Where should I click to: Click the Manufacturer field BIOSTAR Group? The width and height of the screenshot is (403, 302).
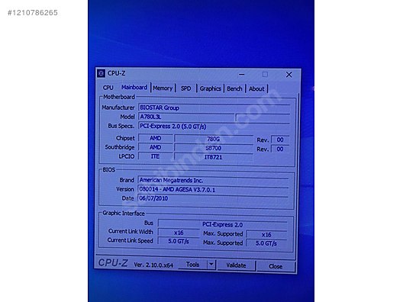coord(214,108)
